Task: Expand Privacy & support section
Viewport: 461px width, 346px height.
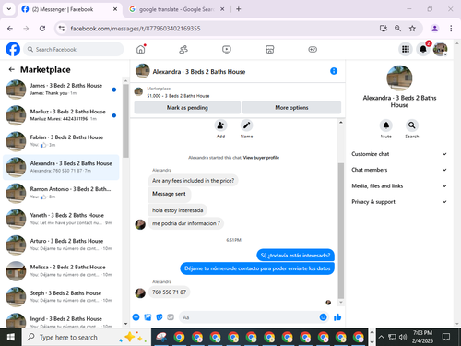Action: pyautogui.click(x=399, y=202)
